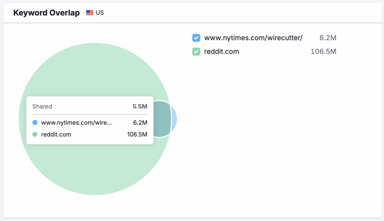Image resolution: width=384 pixels, height=221 pixels.
Task: Expand the www.nytimes.com/wire... tooltip entry
Action: 76,122
